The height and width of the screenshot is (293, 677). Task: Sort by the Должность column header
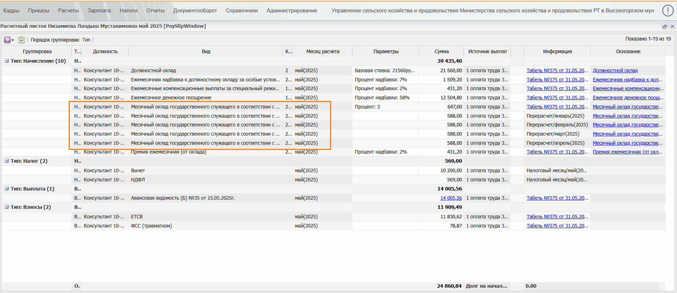click(x=105, y=51)
